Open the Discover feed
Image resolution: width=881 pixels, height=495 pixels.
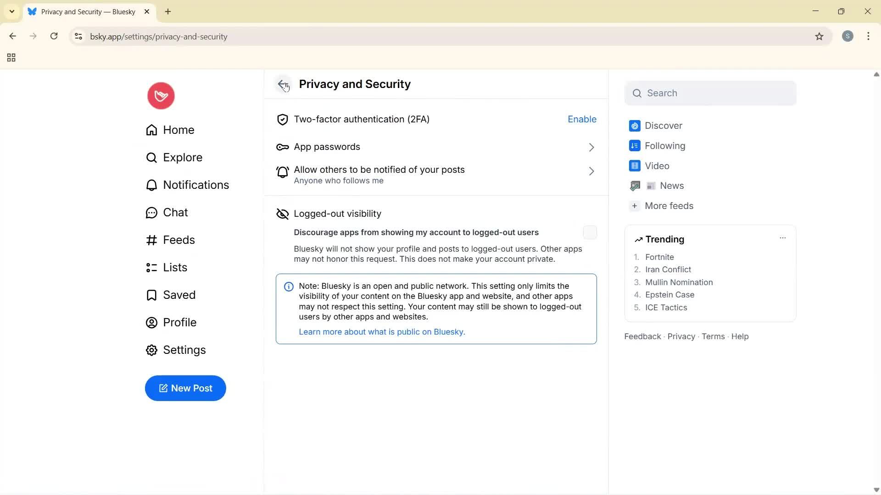664,126
